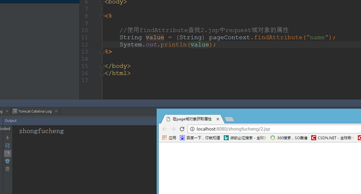The image size is (361, 194).
Task: Open the 百度一下 bookmark
Action: (200, 138)
